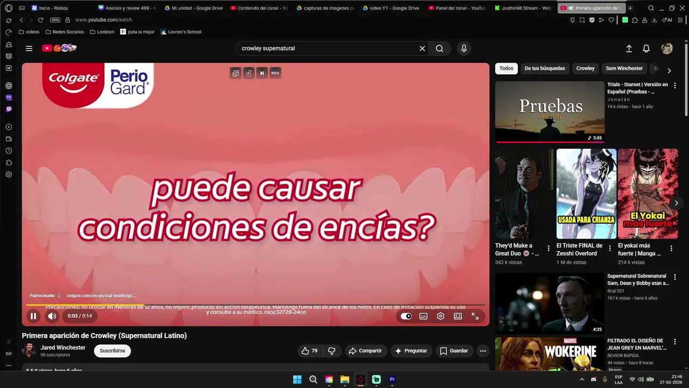Open more actions menu beside Guardar

tap(483, 351)
